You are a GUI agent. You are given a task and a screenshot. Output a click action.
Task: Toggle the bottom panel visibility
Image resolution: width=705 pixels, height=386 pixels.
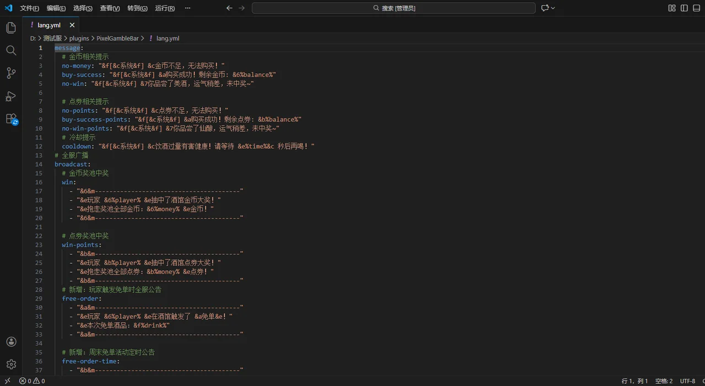(x=696, y=8)
